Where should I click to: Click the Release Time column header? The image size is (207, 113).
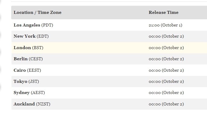click(x=163, y=12)
